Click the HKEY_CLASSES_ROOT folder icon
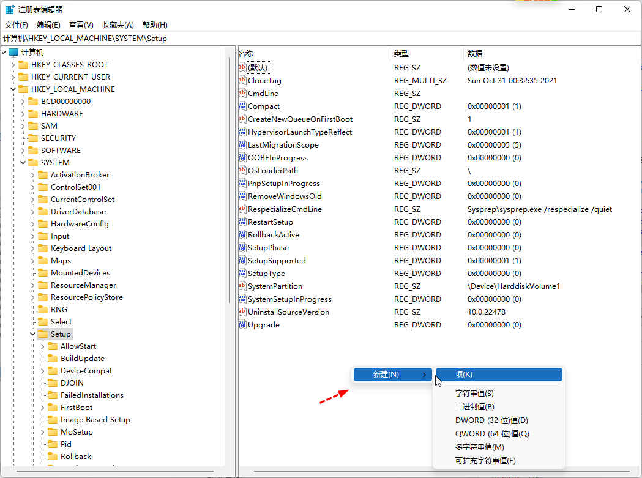This screenshot has width=642, height=478. pyautogui.click(x=24, y=65)
